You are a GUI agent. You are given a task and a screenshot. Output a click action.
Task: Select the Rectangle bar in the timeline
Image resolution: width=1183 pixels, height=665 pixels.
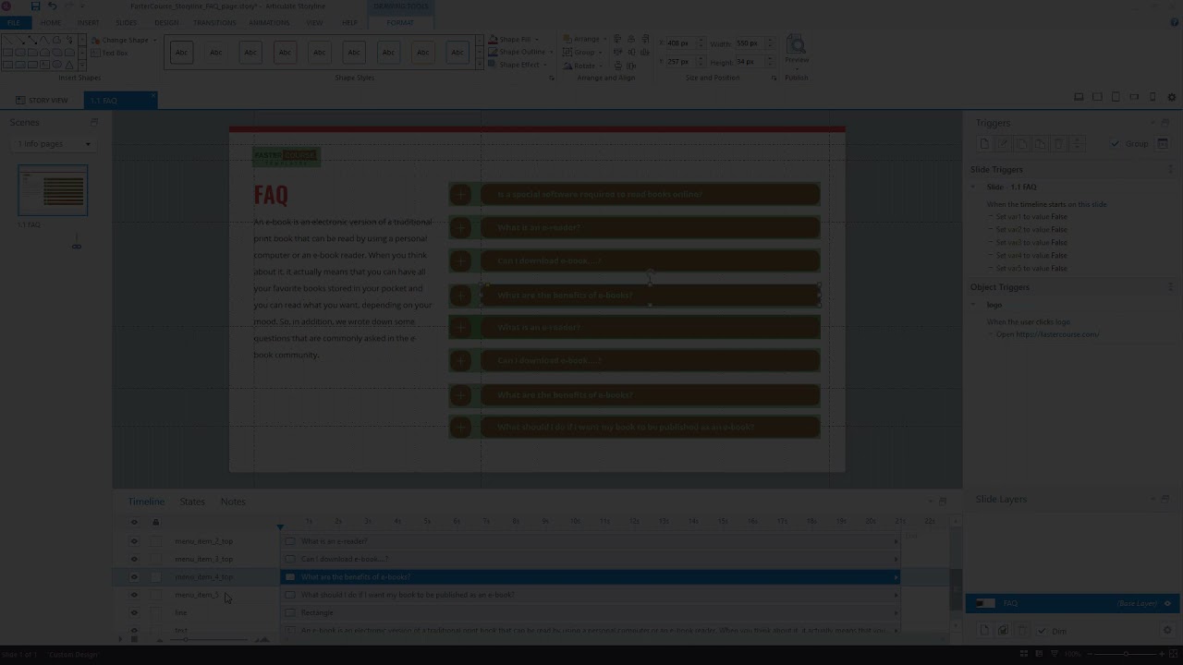(x=591, y=612)
